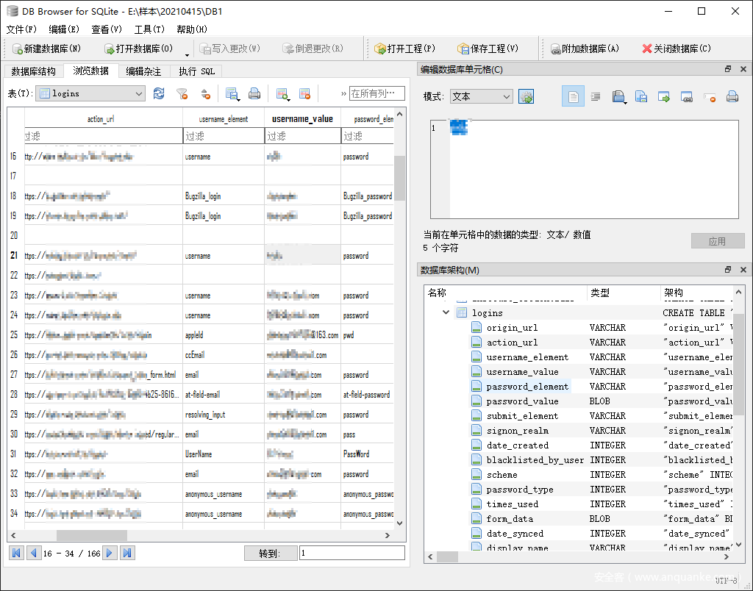Click the save table view icon
Image resolution: width=753 pixels, height=591 pixels.
click(x=232, y=93)
